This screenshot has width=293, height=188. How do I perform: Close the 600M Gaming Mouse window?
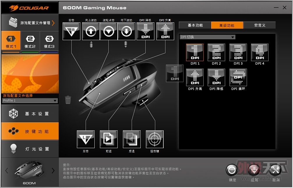285,8
